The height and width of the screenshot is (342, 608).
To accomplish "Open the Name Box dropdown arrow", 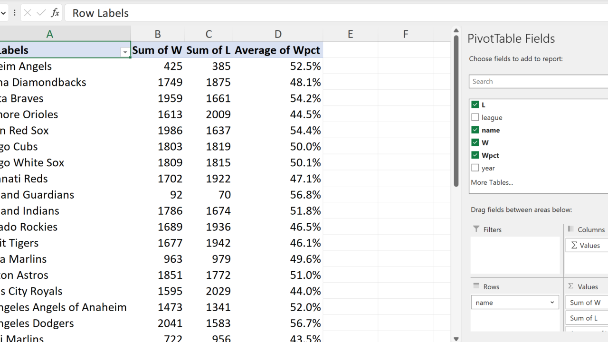I will [4, 13].
